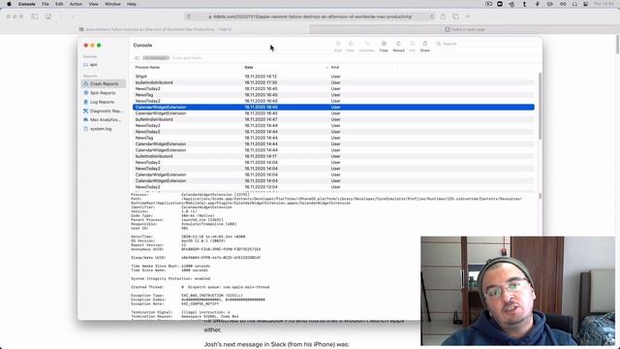Click the crash report list scrollbar
Image resolution: width=620 pixels, height=349 pixels.
[x=540, y=106]
